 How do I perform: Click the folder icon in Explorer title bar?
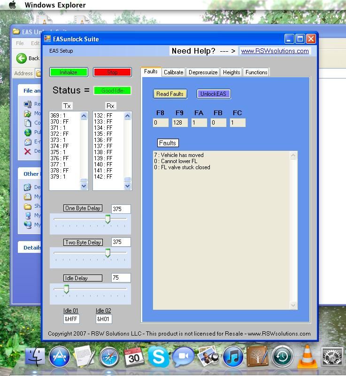16,31
